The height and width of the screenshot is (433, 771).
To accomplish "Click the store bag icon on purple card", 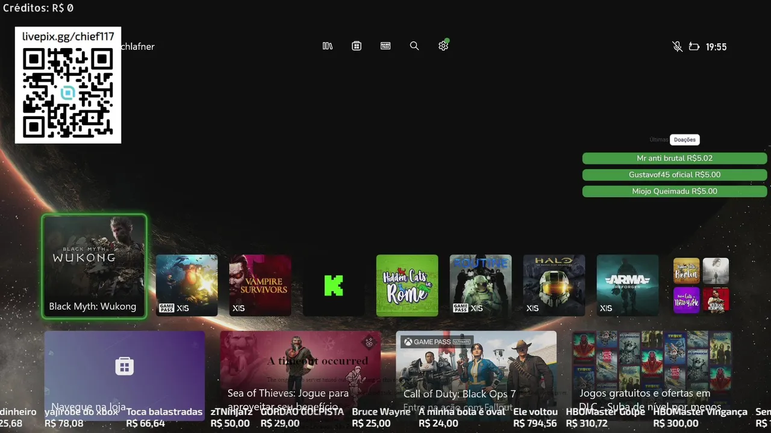I will (x=125, y=366).
